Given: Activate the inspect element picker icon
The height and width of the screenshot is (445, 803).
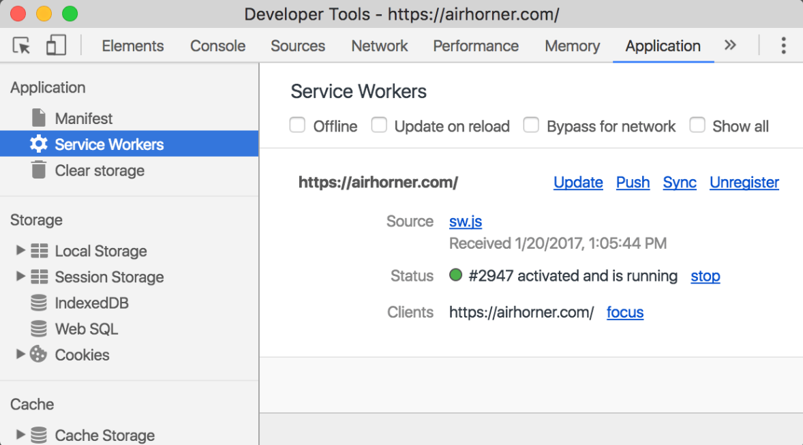Looking at the screenshot, I should coord(22,46).
